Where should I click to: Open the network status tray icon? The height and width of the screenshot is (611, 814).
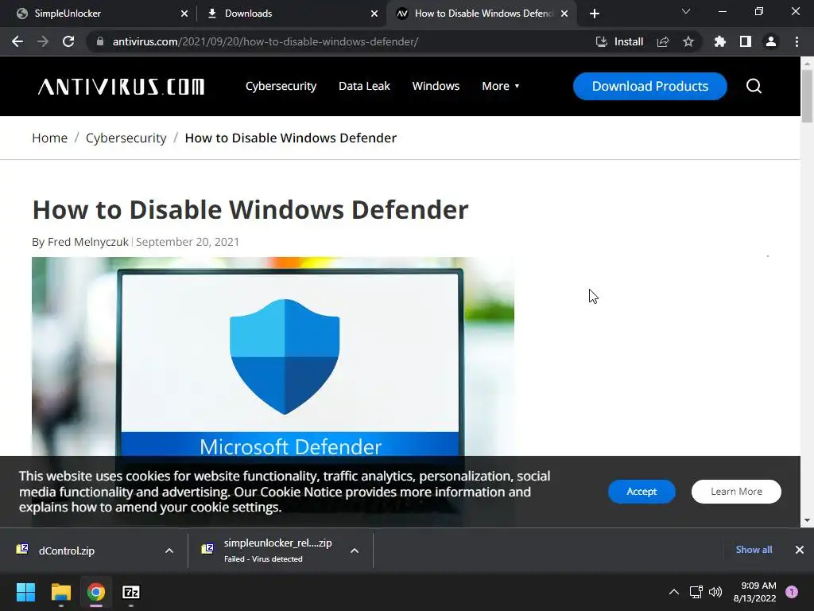(x=696, y=592)
